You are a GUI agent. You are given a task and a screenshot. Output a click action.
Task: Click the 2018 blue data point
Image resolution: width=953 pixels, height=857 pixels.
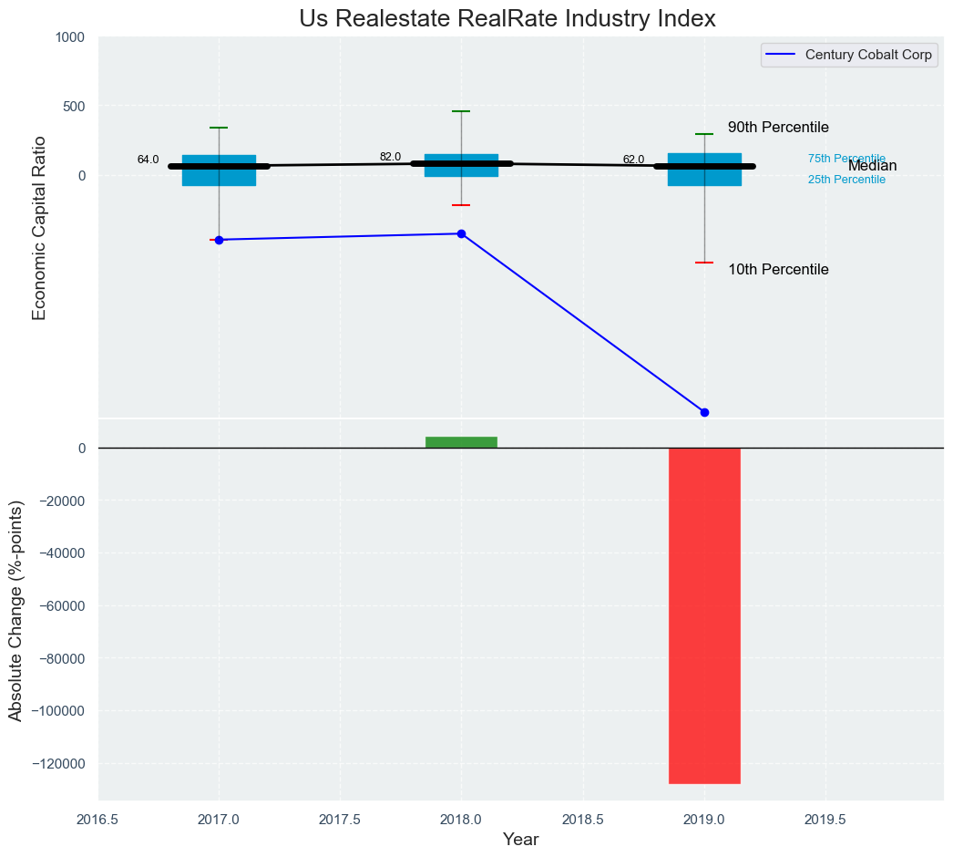461,233
